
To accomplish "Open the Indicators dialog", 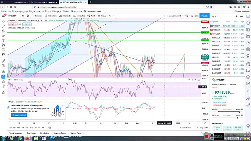I will pyautogui.click(x=51, y=16).
